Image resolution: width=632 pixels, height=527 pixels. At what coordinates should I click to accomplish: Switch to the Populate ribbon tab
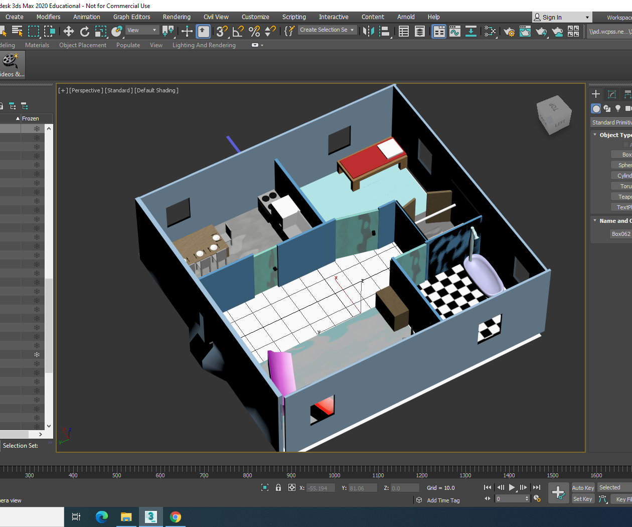128,45
